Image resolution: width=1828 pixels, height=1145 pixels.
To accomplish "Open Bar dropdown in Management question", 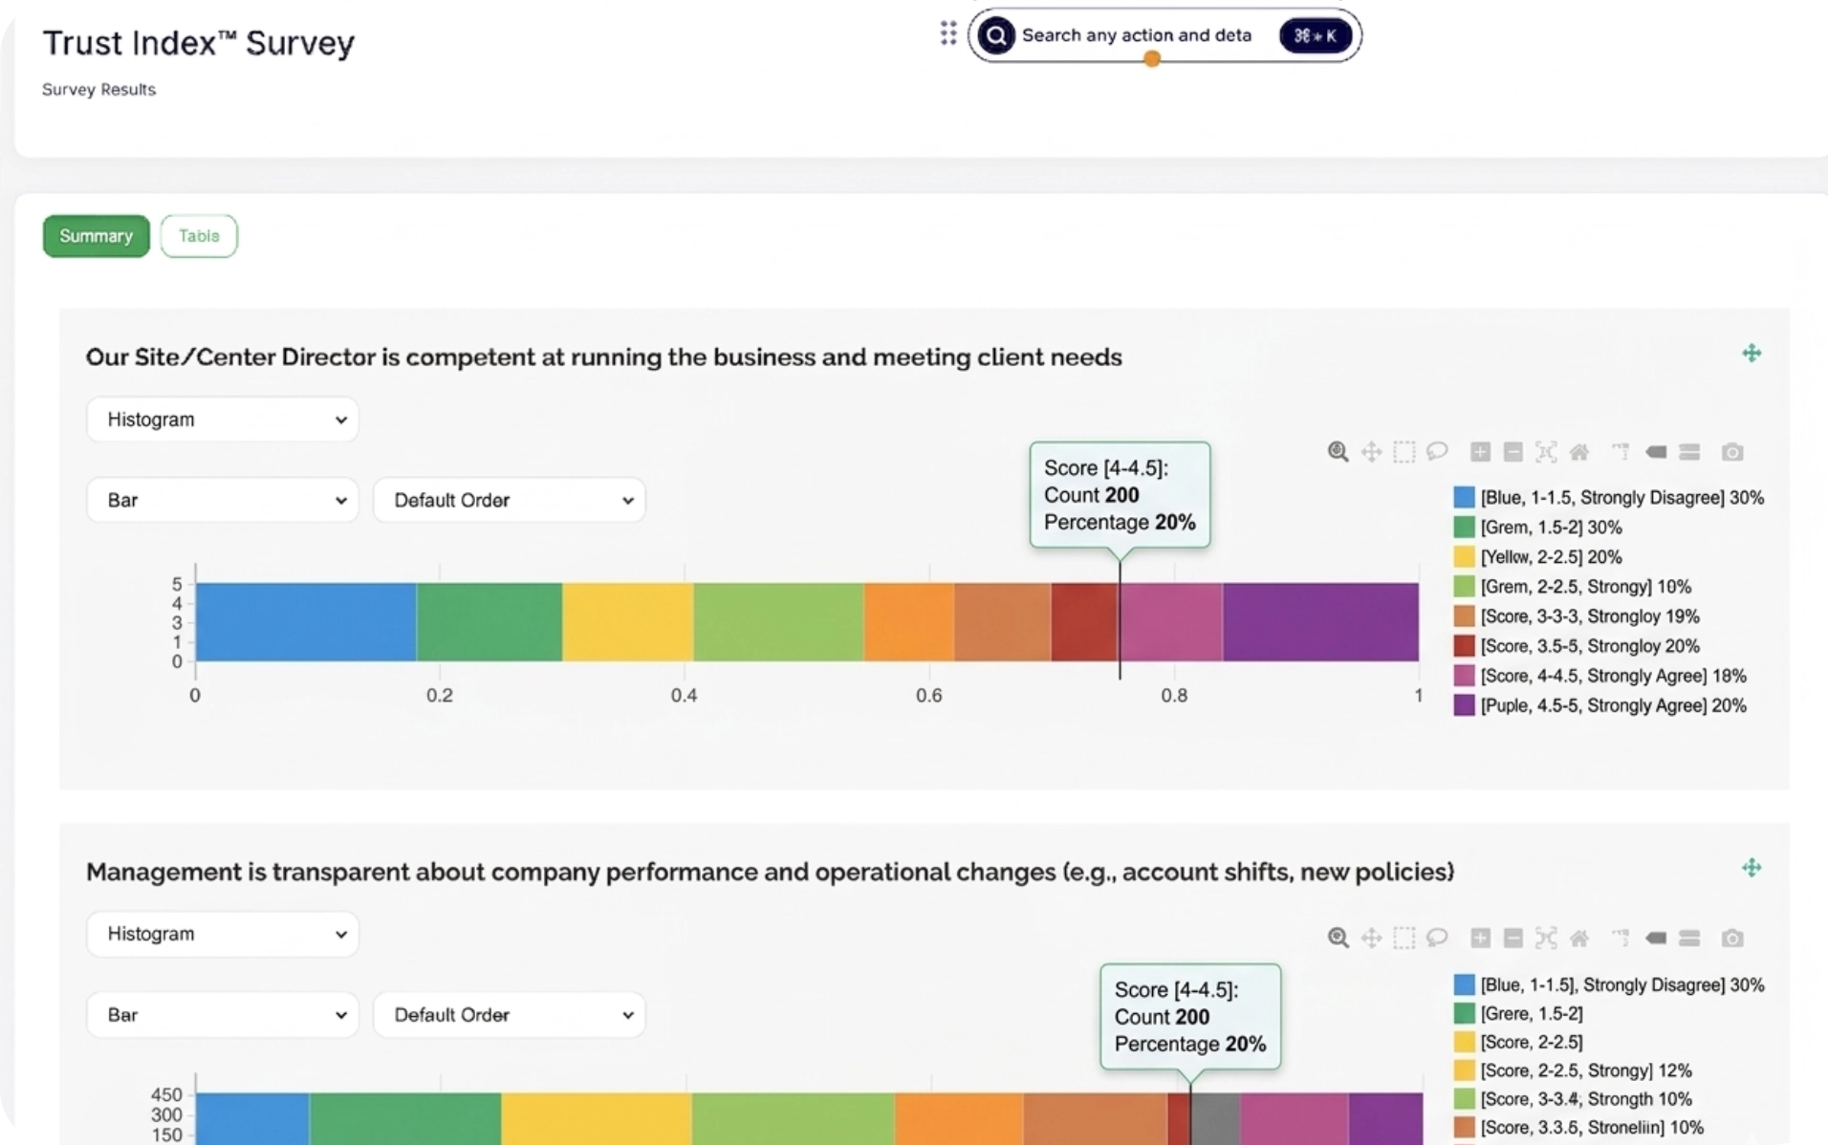I will (222, 1015).
